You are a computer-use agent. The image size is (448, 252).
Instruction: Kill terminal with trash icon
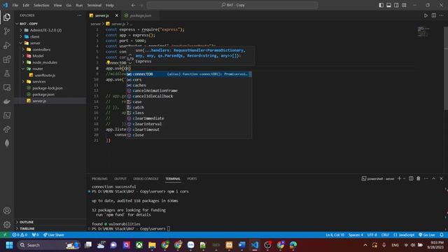tap(419, 178)
